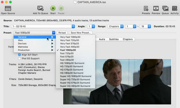This screenshot has width=180, height=108.
Task: Select the Very Fast 576p25 preset
Action: [76, 43]
